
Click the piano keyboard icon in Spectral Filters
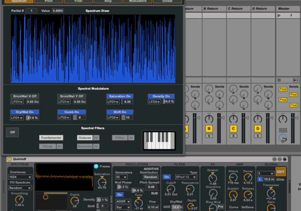(x=159, y=141)
